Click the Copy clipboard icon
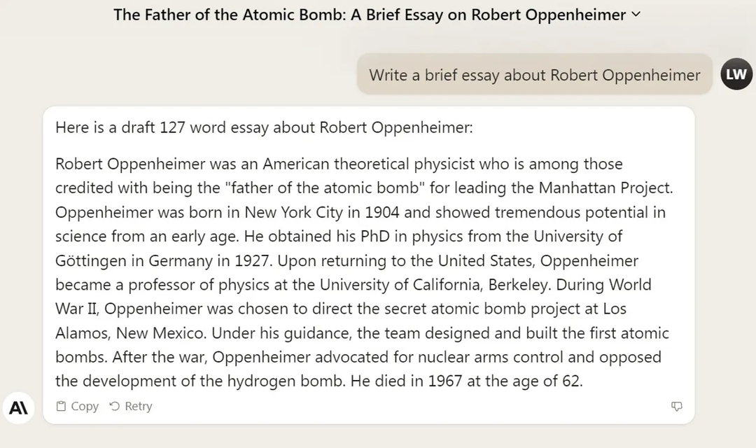Image resolution: width=756 pixels, height=448 pixels. (62, 406)
